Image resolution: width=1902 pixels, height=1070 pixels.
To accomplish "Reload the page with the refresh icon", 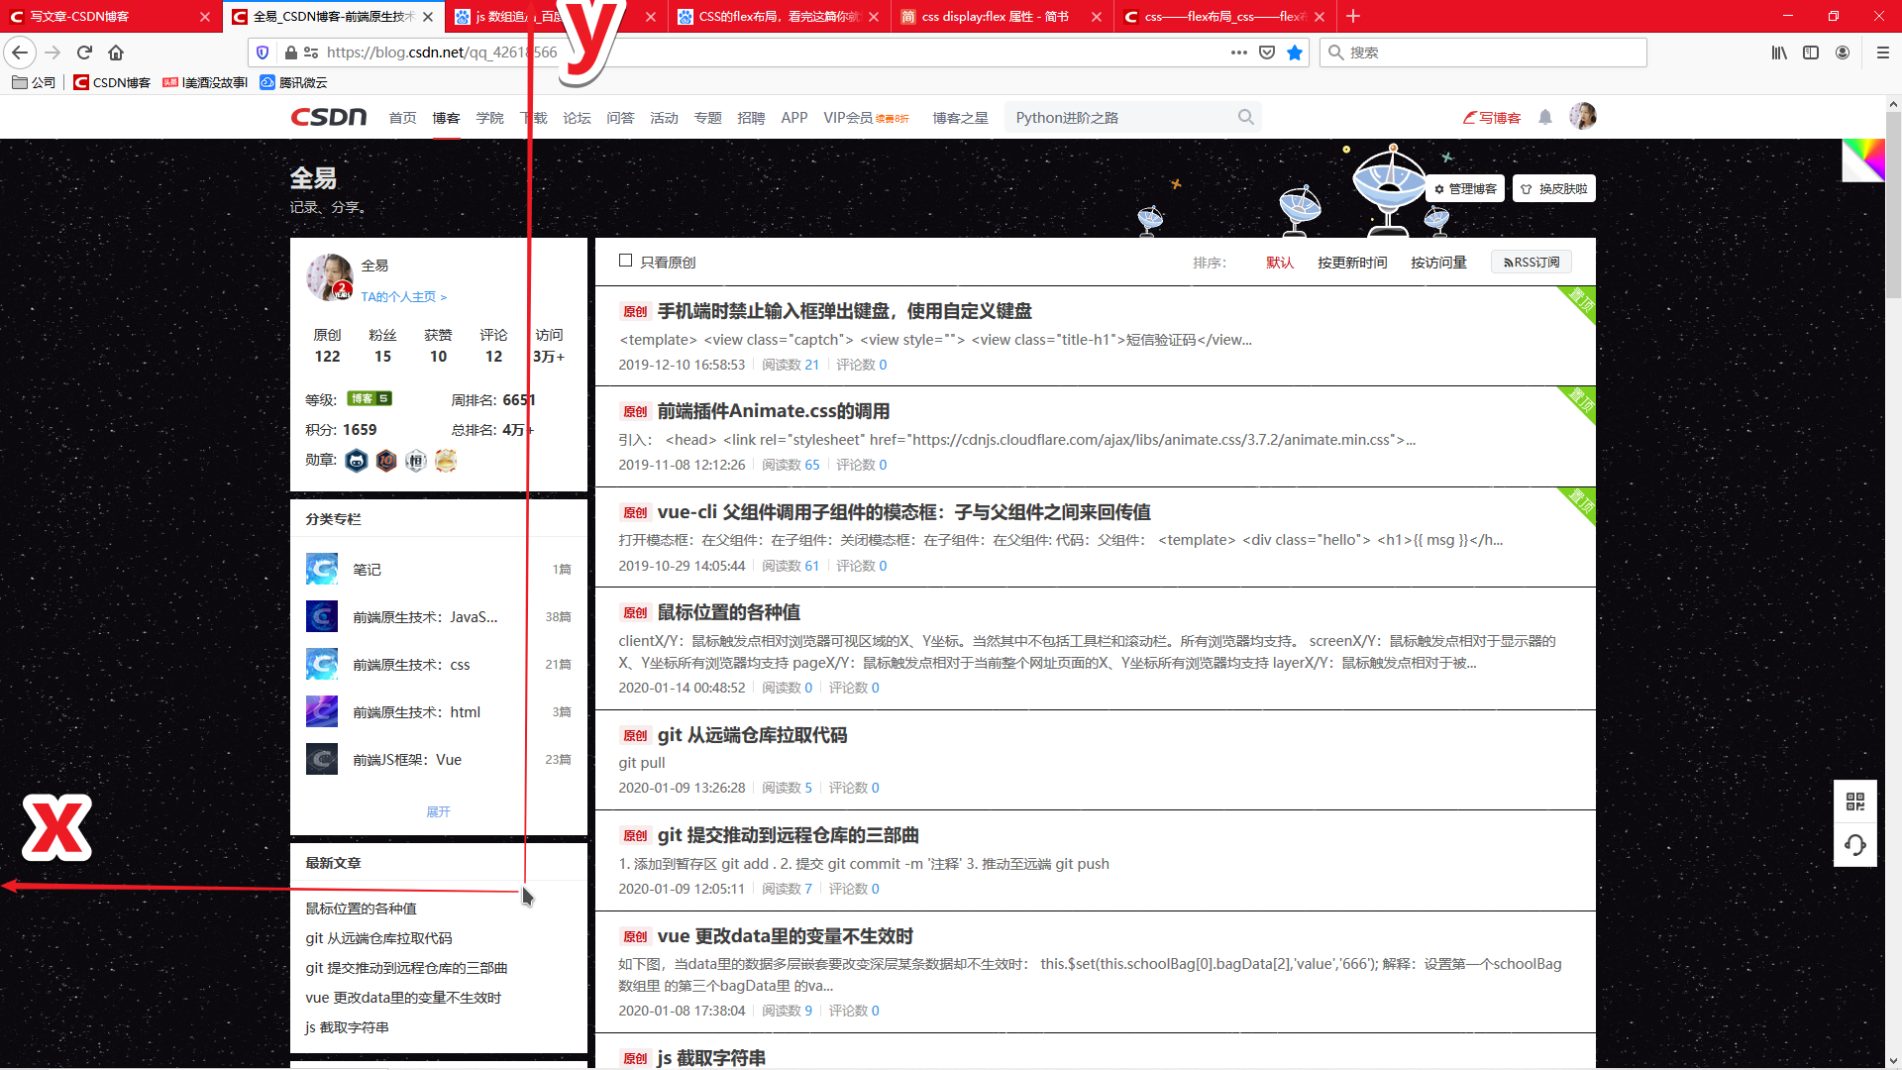I will click(x=84, y=53).
